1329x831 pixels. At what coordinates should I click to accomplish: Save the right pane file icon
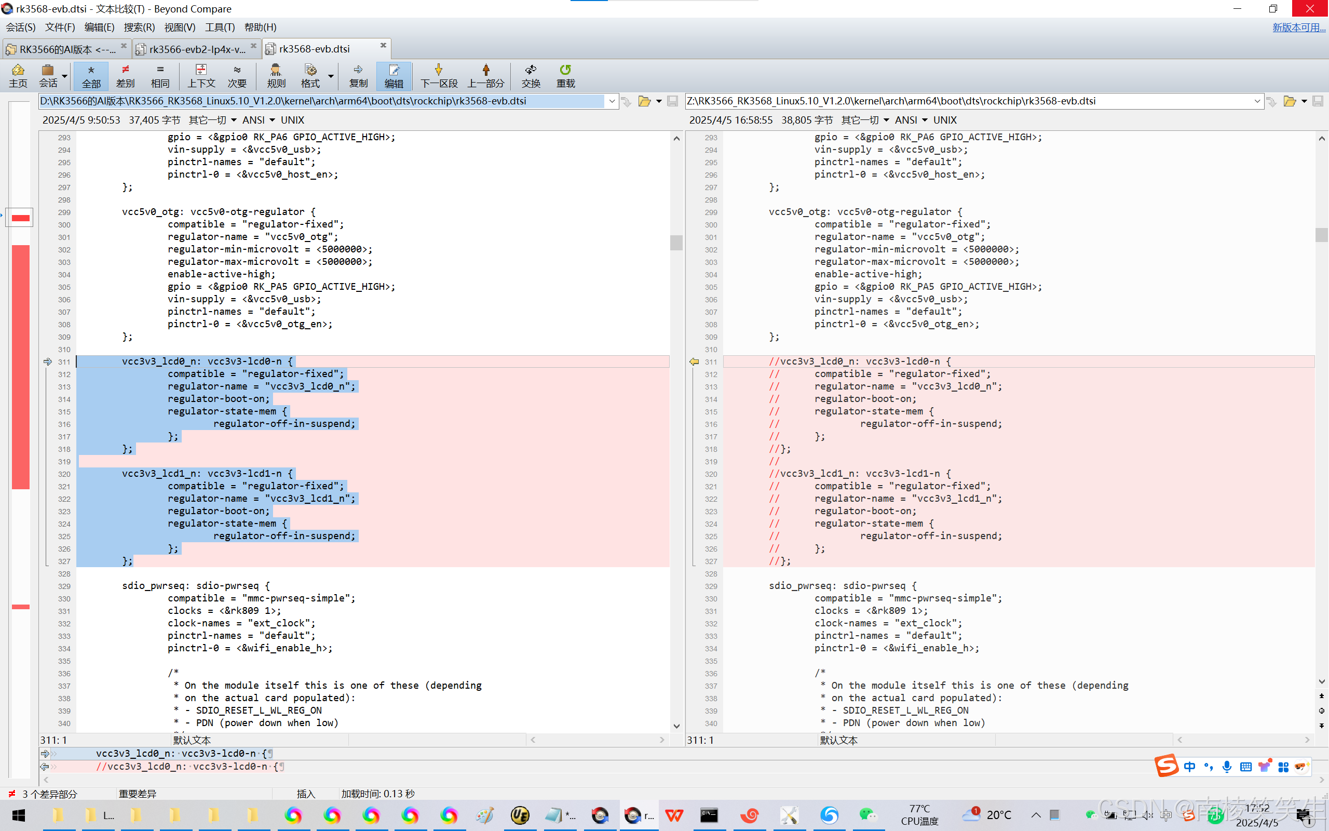(x=1318, y=101)
